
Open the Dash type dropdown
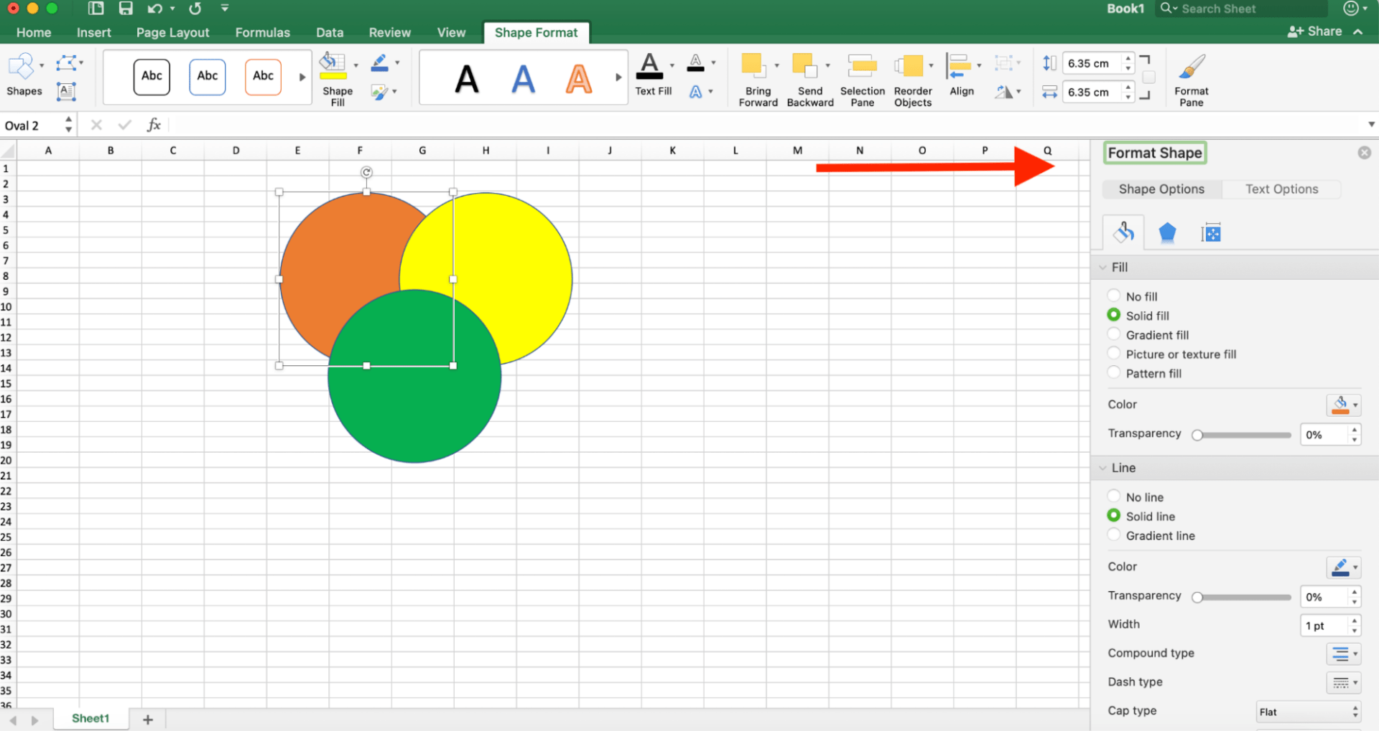1343,682
